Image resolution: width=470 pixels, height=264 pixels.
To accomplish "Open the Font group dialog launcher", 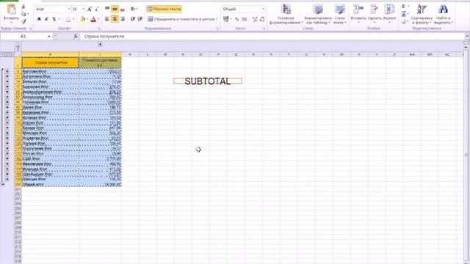I will [99, 29].
